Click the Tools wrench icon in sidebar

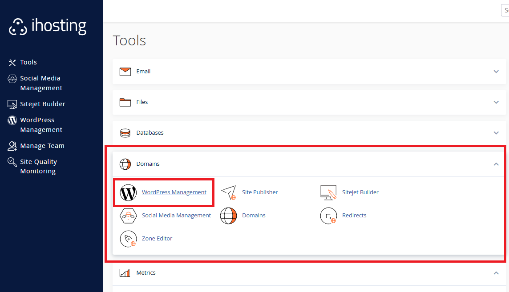[x=12, y=63]
